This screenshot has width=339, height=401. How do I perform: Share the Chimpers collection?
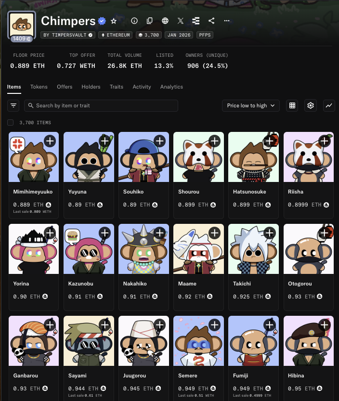click(x=211, y=21)
